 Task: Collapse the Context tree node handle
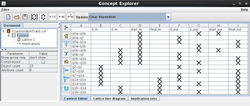(9, 35)
